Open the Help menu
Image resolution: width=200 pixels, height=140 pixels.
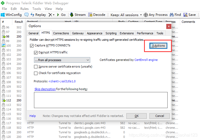[59, 9]
